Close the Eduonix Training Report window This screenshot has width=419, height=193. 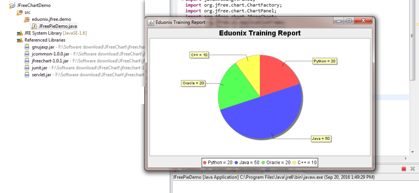pos(363,20)
